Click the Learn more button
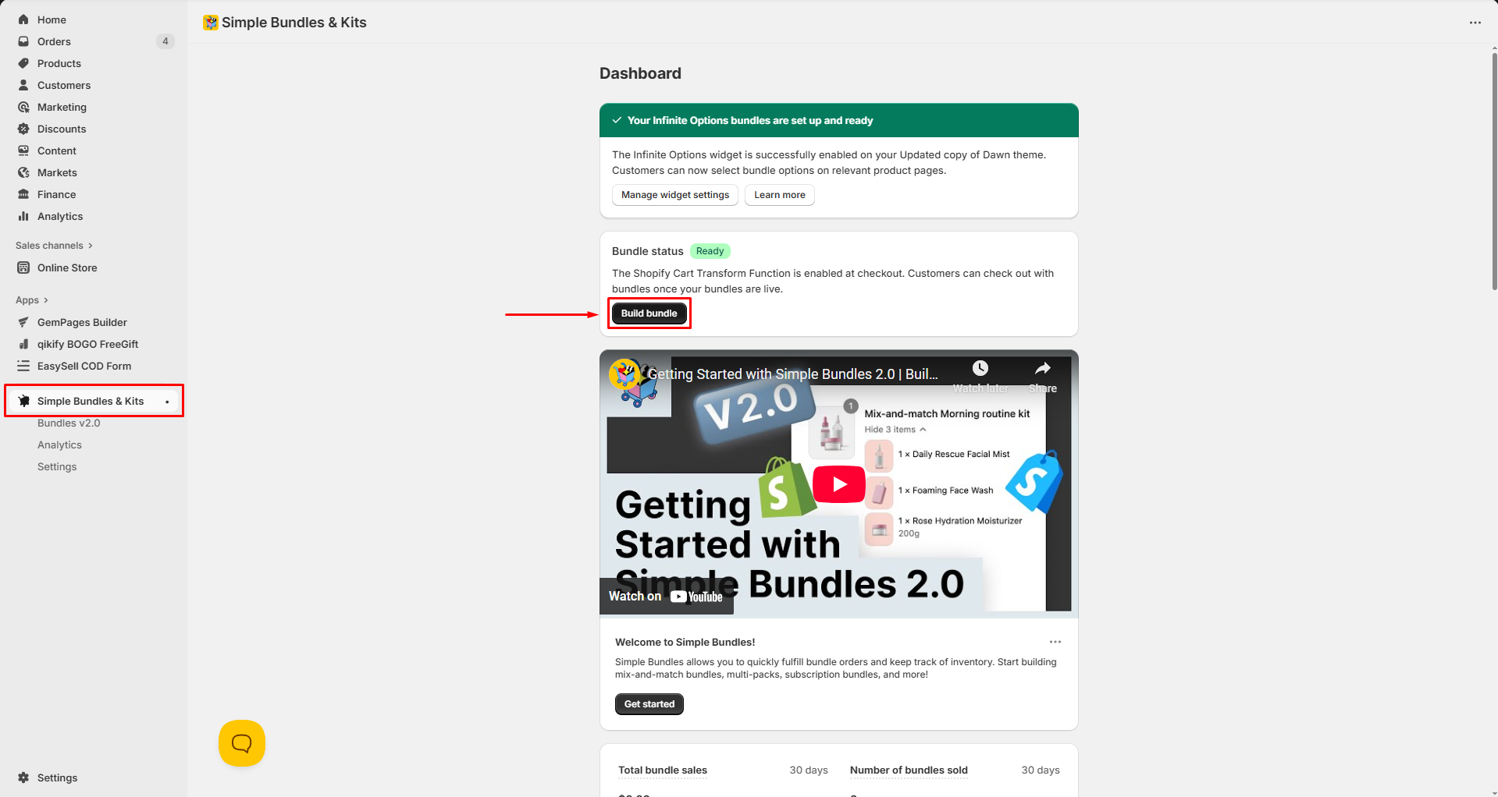Screen dimensions: 1498x797 pyautogui.click(x=780, y=195)
